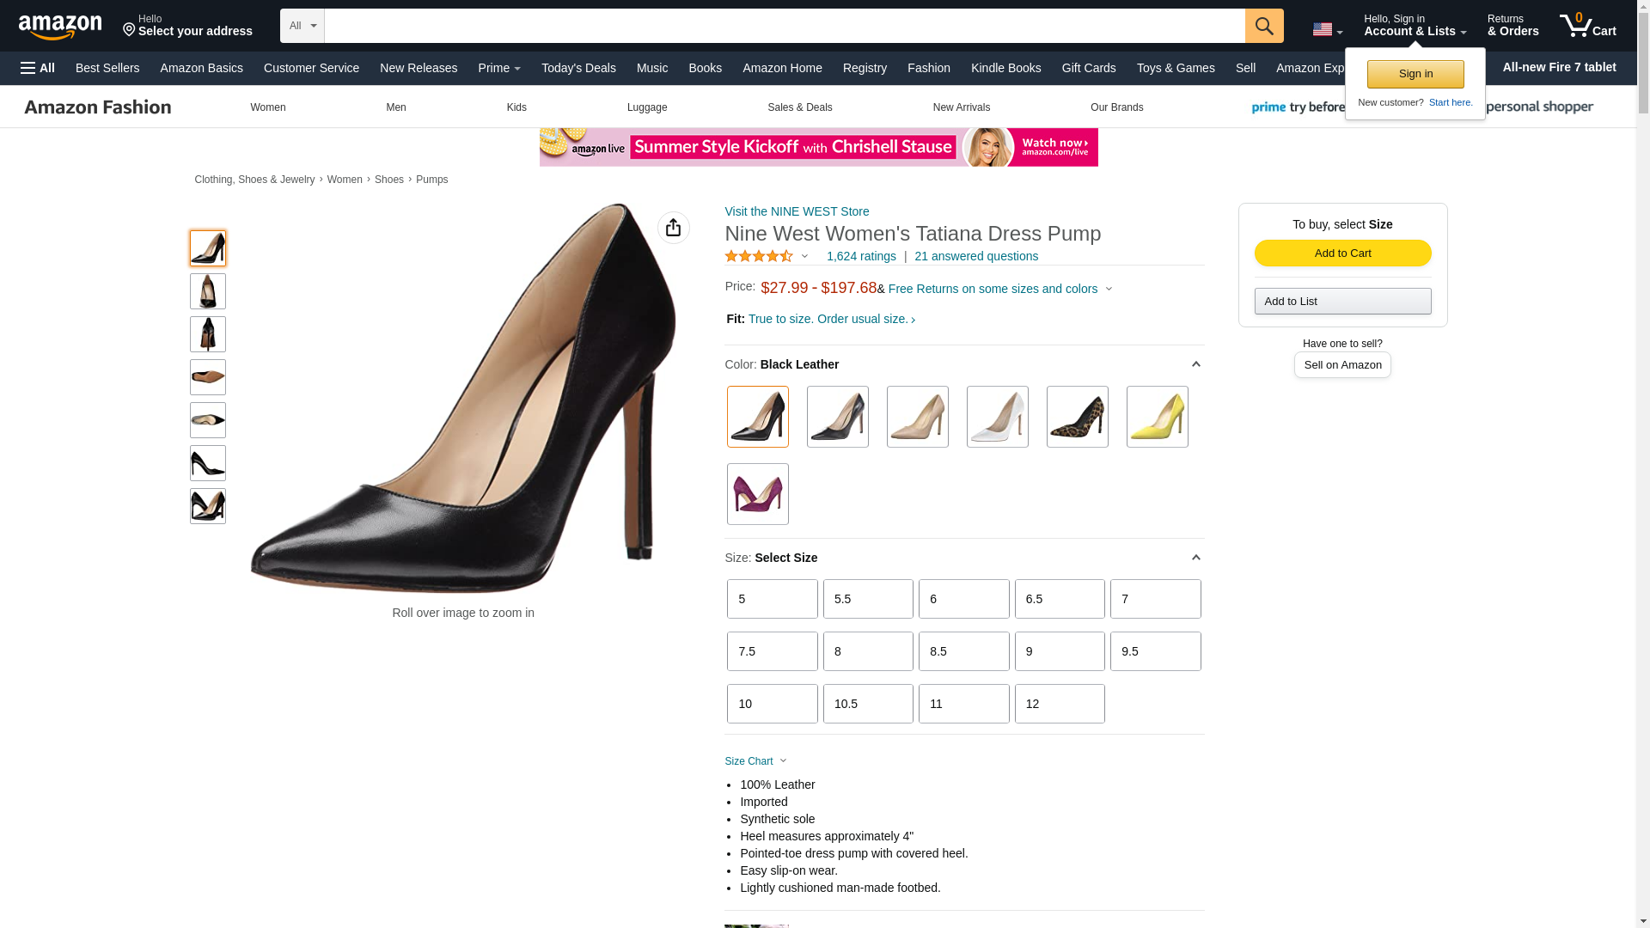Screen dimensions: 1650x928
Task: Select size 7.5 option
Action: pos(772,651)
